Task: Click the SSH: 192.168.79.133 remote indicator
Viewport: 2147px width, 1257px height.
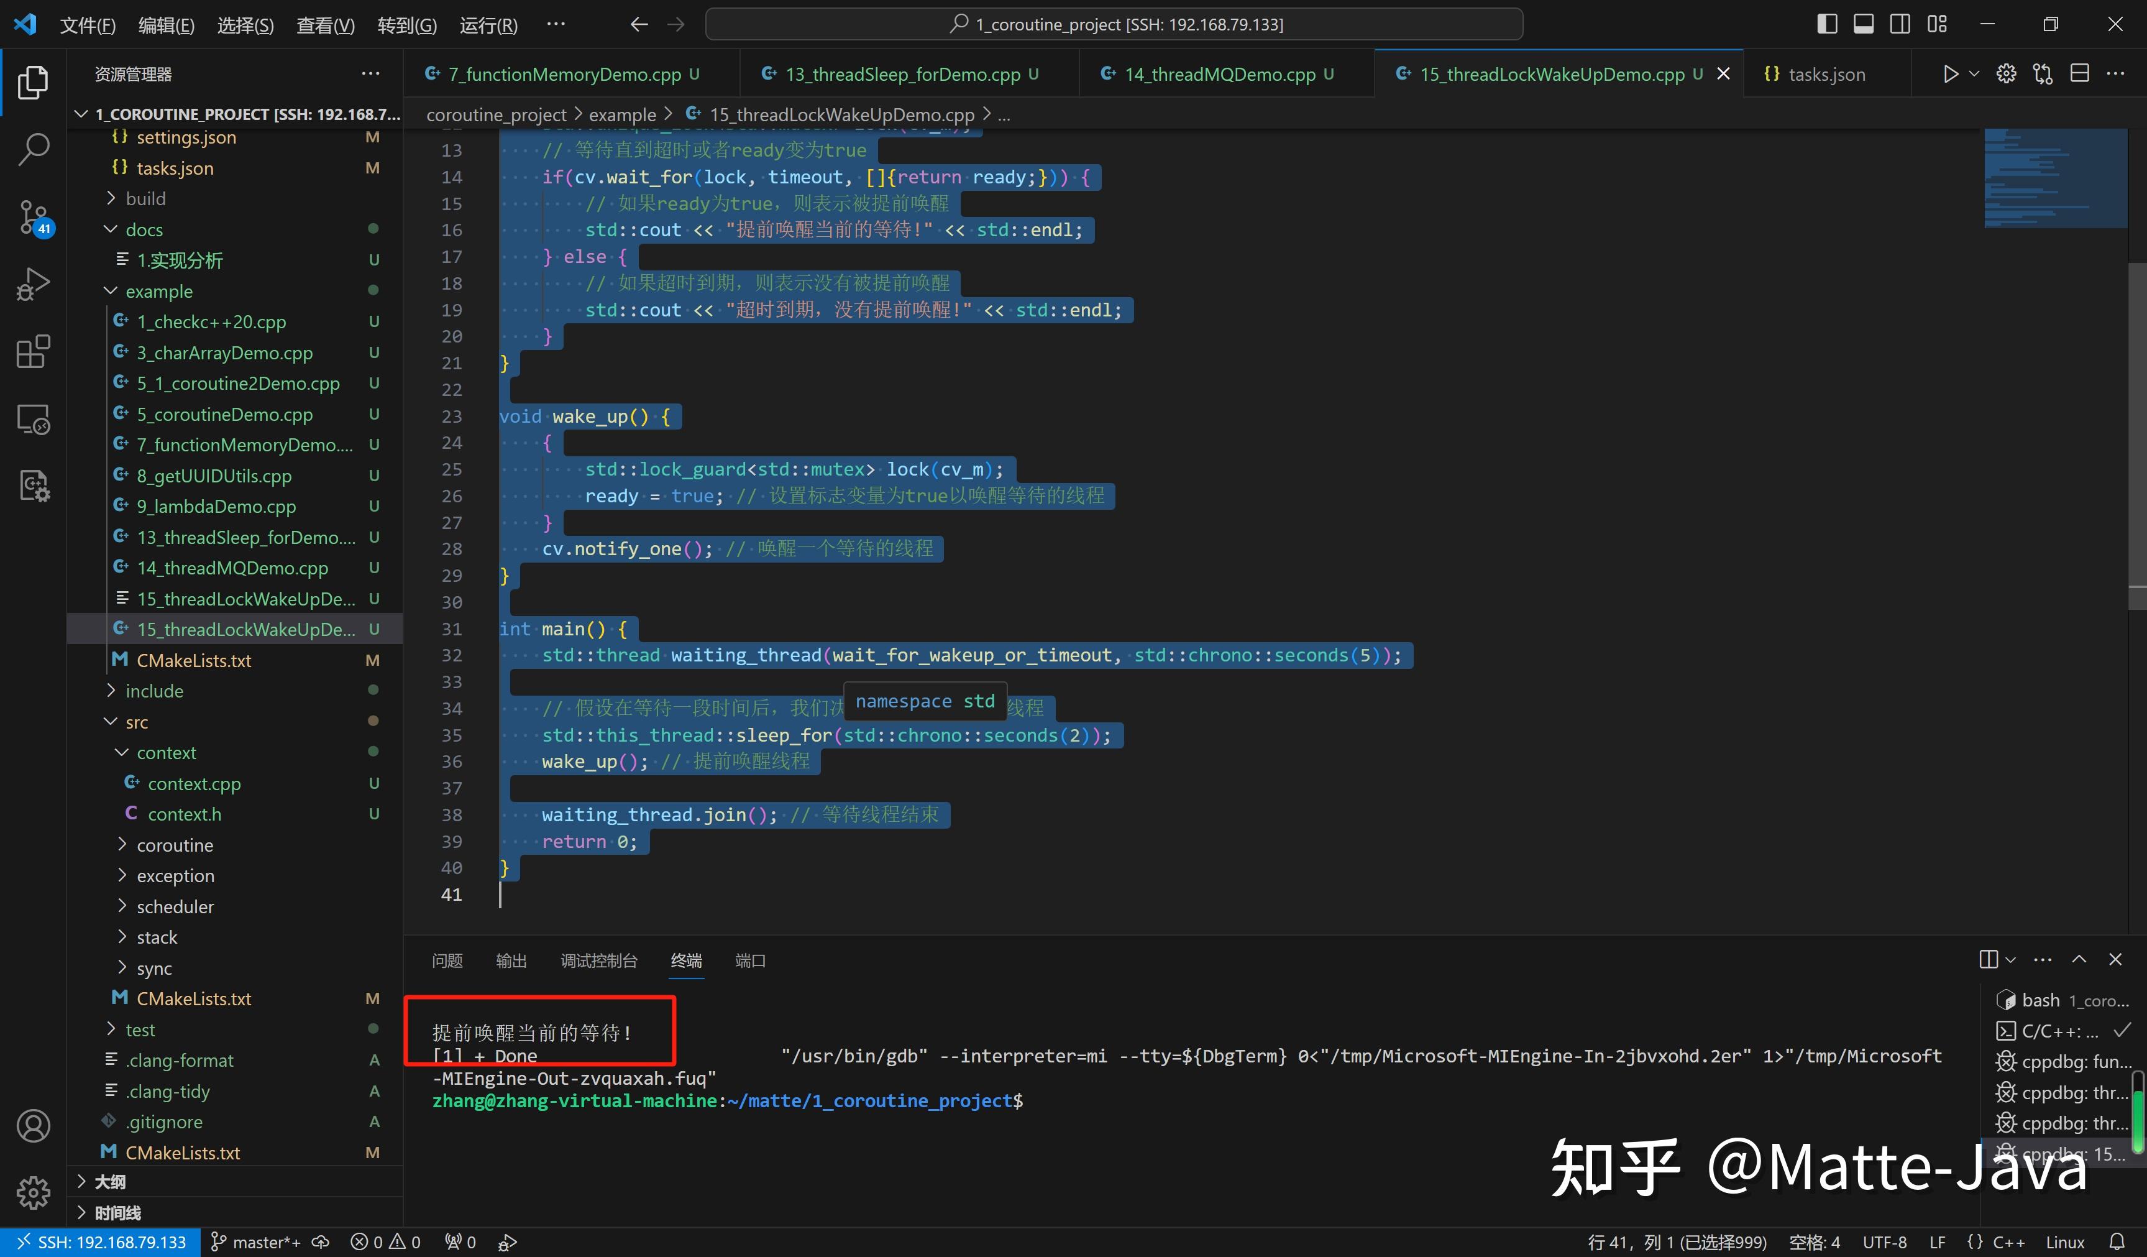Action: [99, 1241]
